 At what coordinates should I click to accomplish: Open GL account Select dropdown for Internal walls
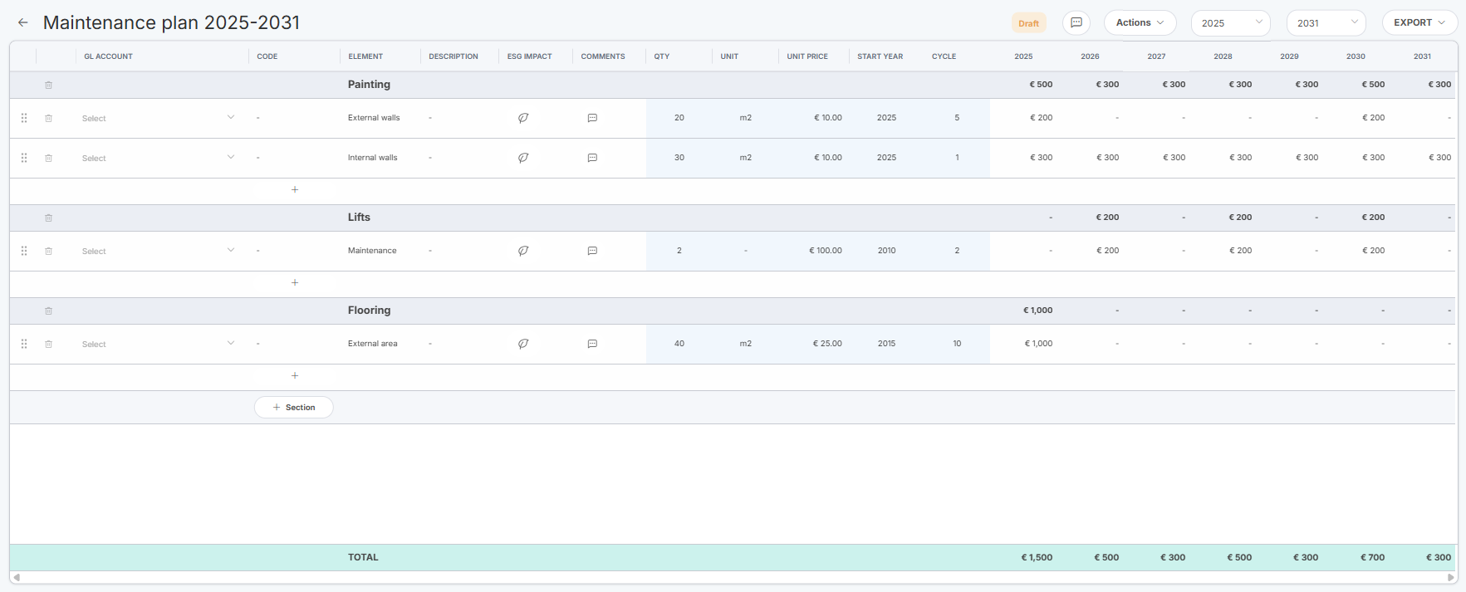coord(158,158)
